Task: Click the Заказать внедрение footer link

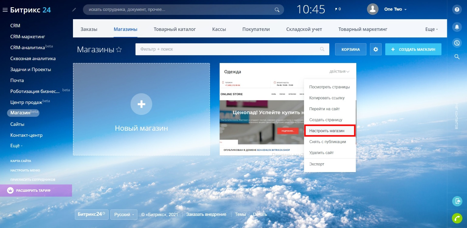Action: (206, 214)
